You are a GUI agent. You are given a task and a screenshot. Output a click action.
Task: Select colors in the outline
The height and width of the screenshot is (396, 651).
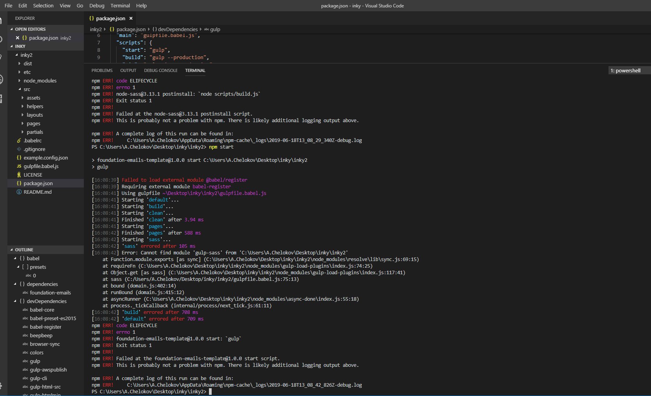point(37,352)
